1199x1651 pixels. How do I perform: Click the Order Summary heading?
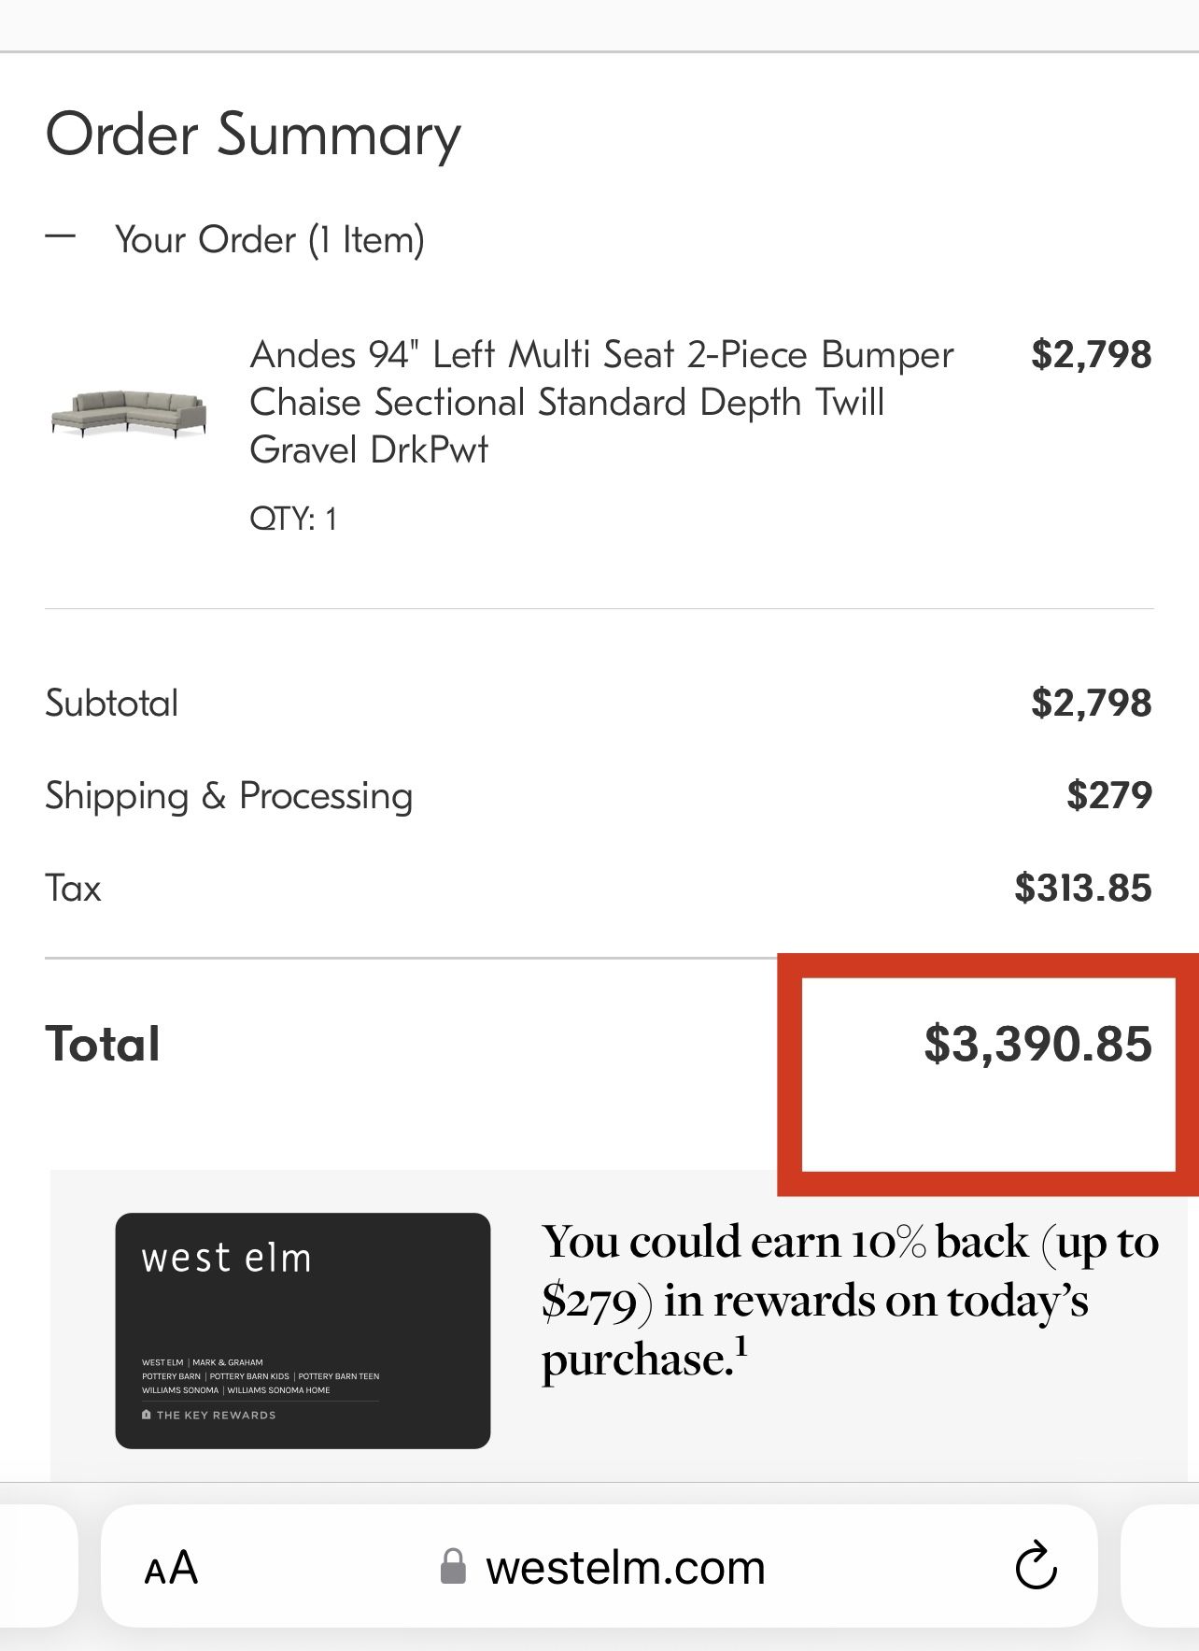coord(253,135)
